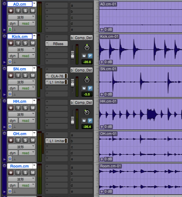Toggle input monitoring on SN.cm track
The width and height of the screenshot is (182, 197).
click(x=18, y=75)
